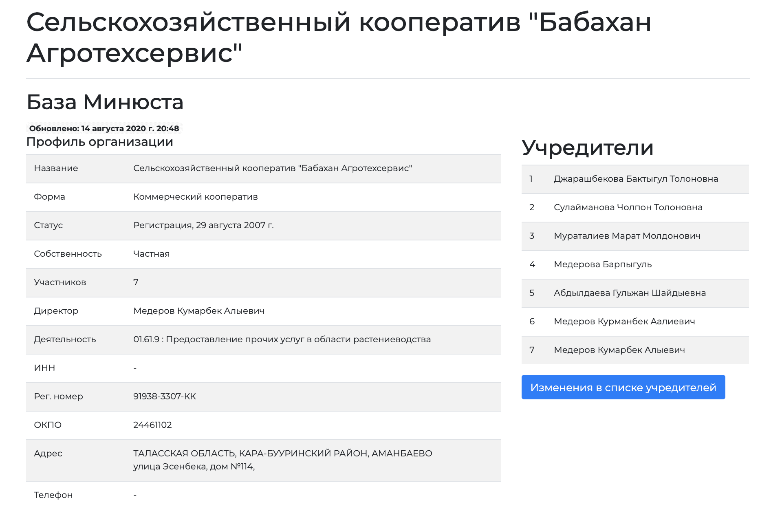The image size is (771, 511).
Task: Click the 'Изменения в списке учредителей' button
Action: tap(623, 387)
